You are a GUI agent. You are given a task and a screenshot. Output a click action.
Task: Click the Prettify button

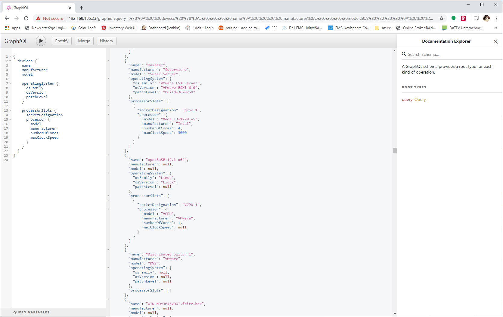61,41
